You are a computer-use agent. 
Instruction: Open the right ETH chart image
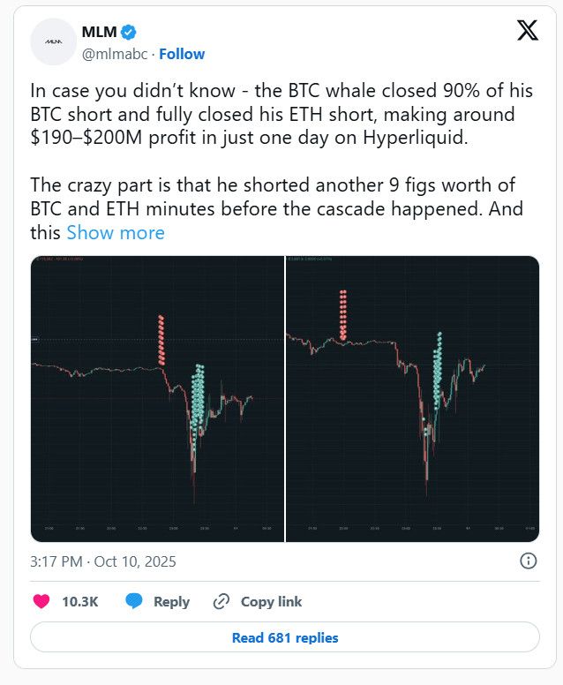coord(413,399)
